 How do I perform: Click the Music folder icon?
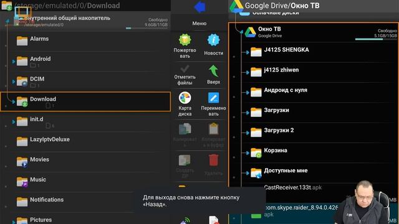point(22,182)
